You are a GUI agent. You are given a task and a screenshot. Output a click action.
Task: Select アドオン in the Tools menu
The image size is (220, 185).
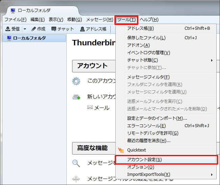click(138, 45)
